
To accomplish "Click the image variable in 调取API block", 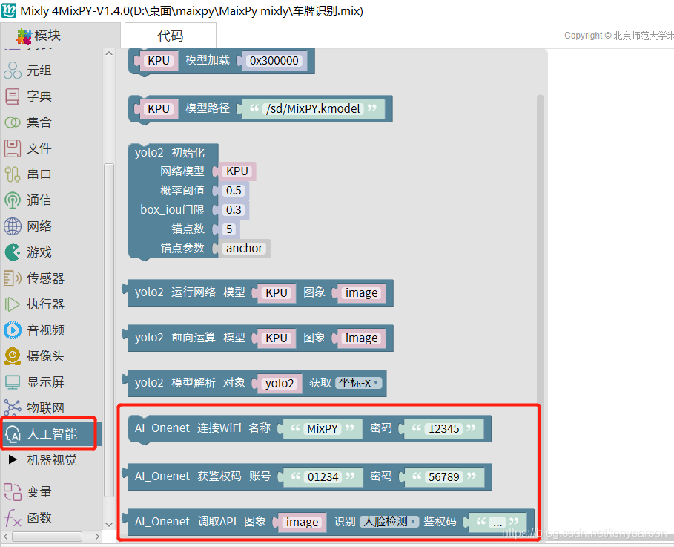I will (x=303, y=522).
